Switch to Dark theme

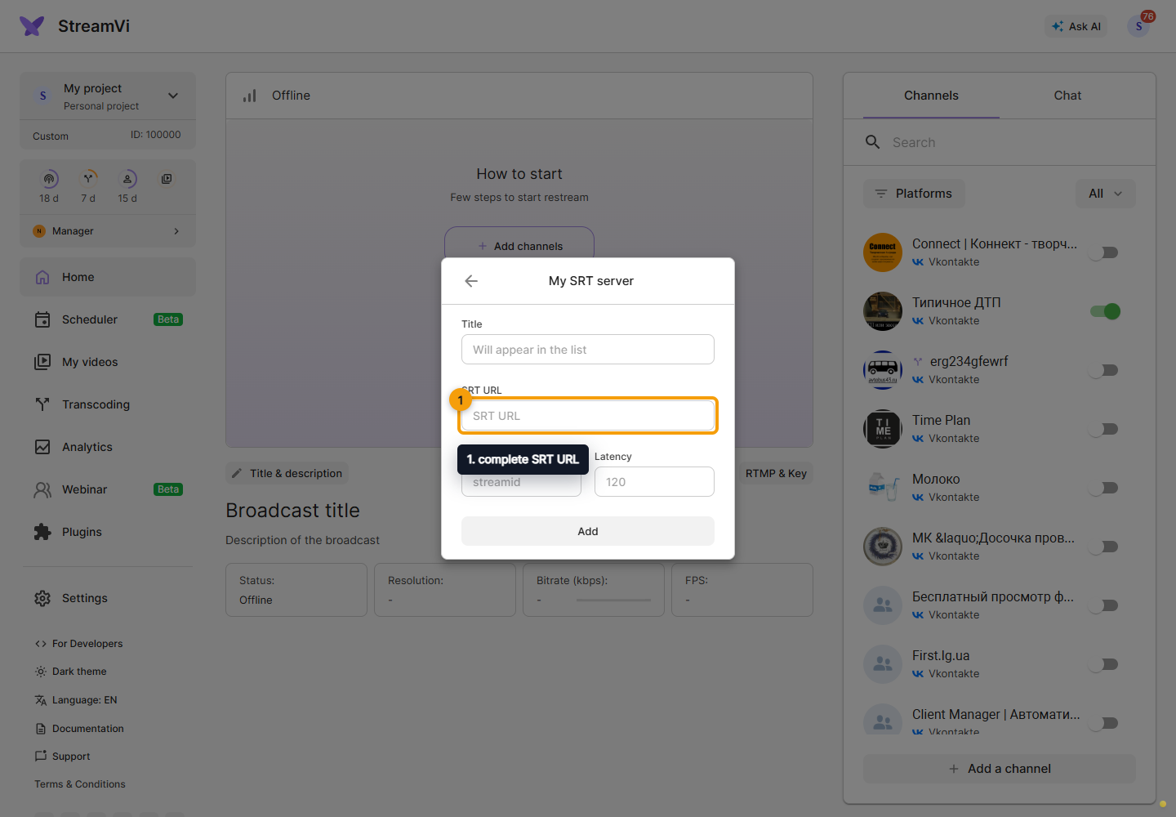click(71, 672)
